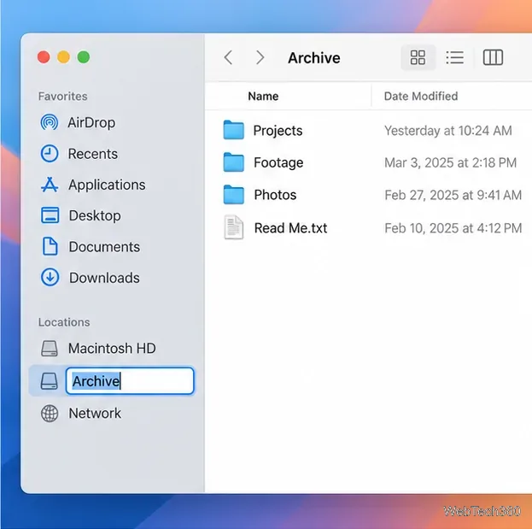Click the Network globe icon
Screen dimensions: 532x529
pyautogui.click(x=50, y=414)
